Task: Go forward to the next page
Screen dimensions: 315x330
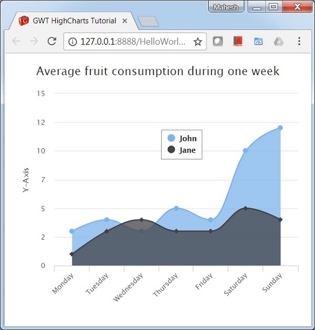Action: click(x=34, y=42)
